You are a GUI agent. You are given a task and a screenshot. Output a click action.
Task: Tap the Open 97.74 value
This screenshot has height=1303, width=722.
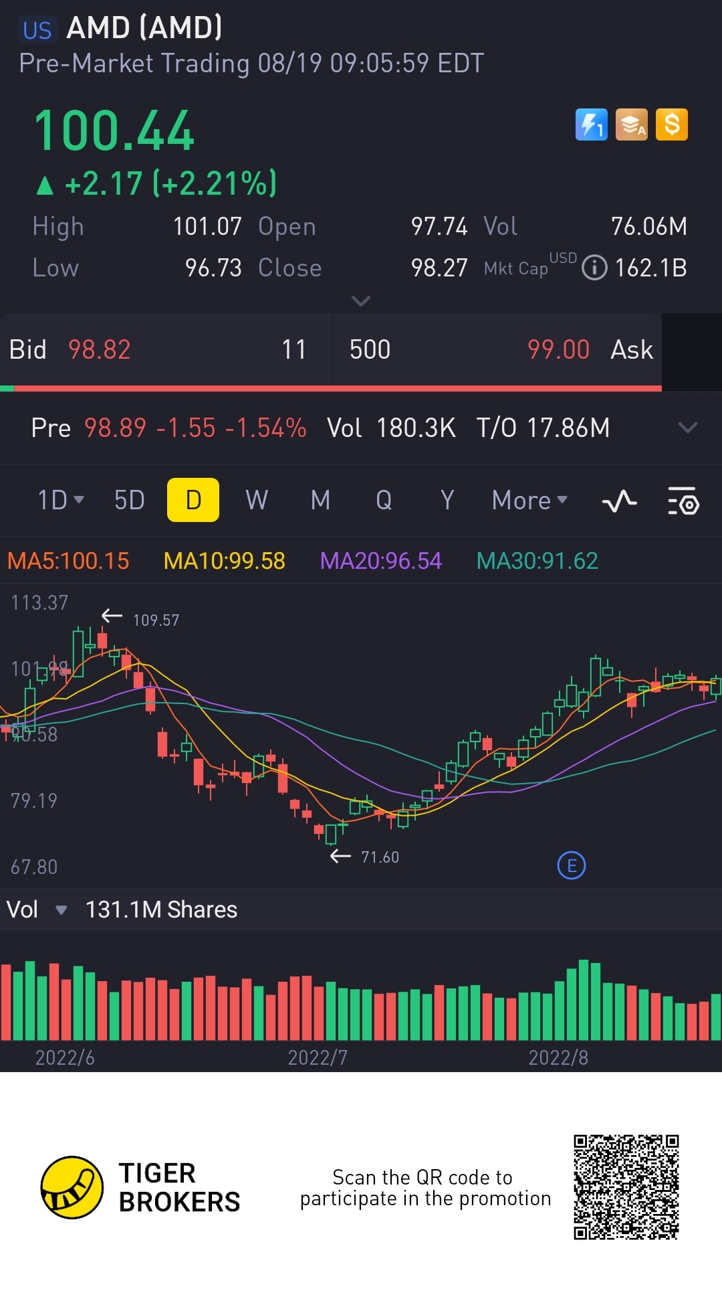tap(439, 226)
